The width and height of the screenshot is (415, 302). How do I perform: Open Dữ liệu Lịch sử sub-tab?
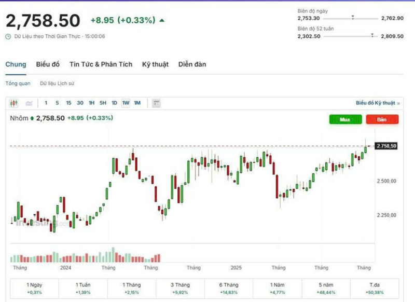tap(57, 83)
